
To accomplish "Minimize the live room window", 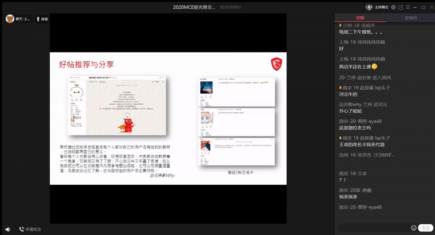I will (x=416, y=7).
